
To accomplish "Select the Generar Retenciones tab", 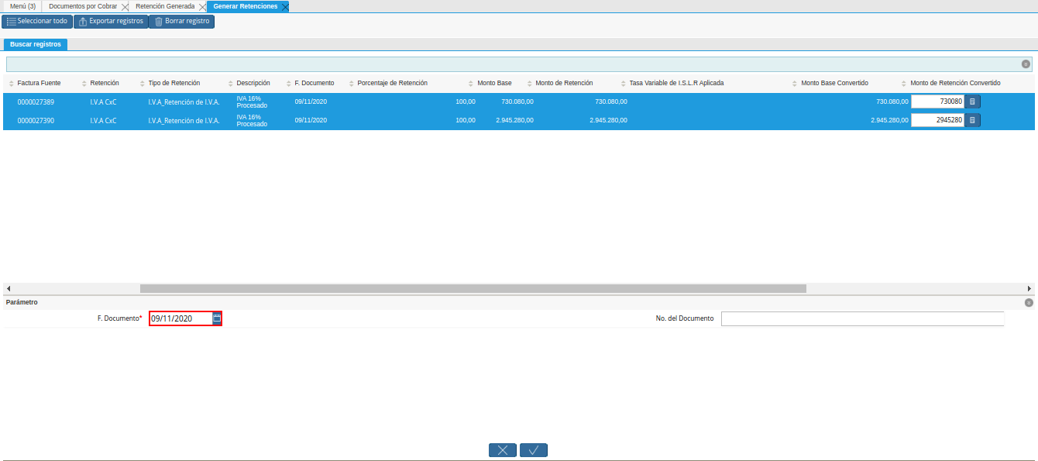I will pos(246,6).
